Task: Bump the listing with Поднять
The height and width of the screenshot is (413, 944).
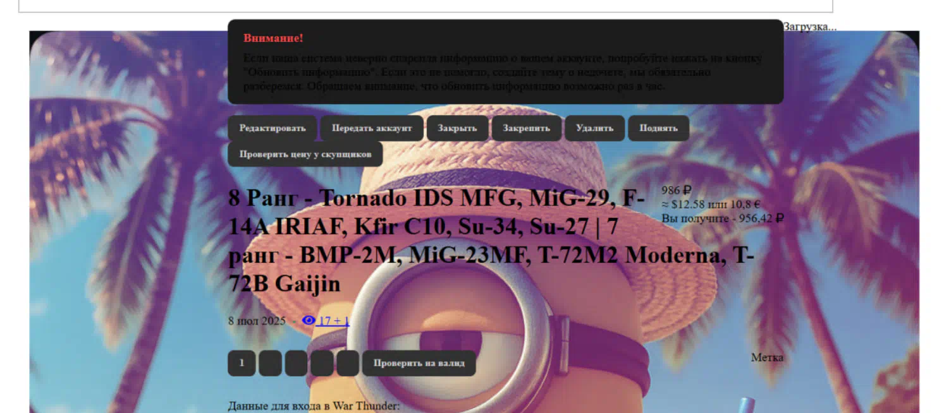Action: (x=658, y=128)
